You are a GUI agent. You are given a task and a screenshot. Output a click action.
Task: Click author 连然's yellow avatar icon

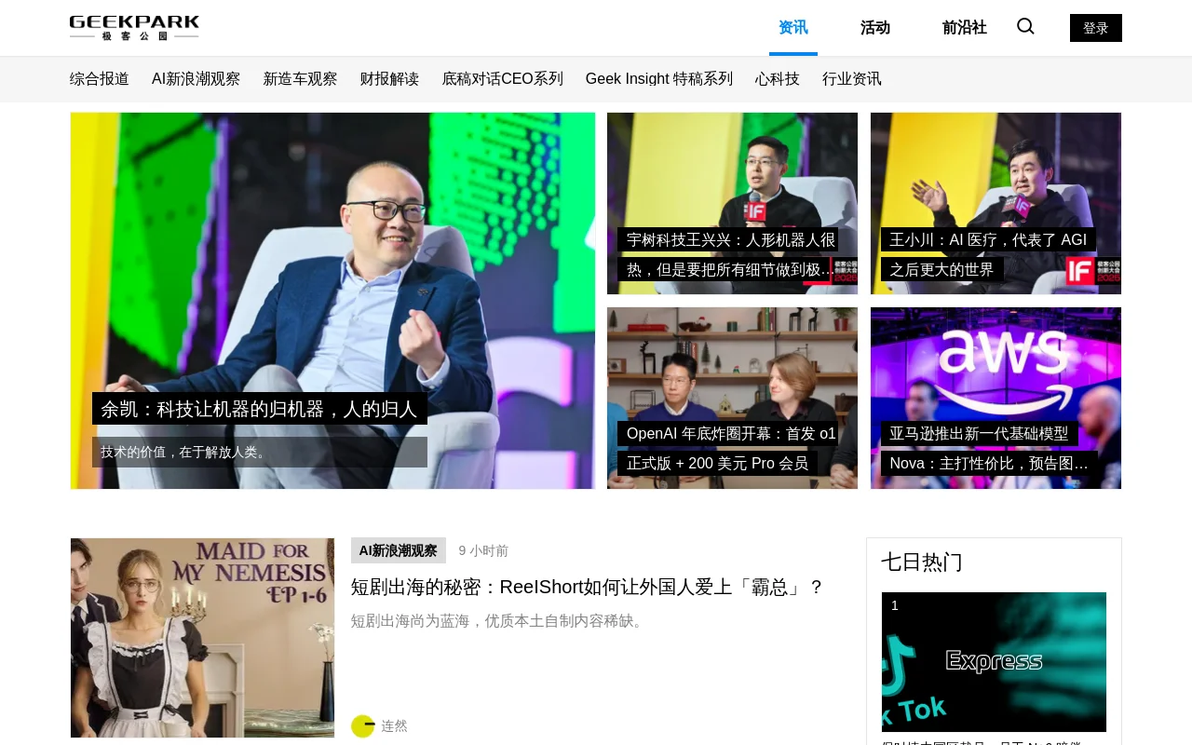[x=361, y=725]
